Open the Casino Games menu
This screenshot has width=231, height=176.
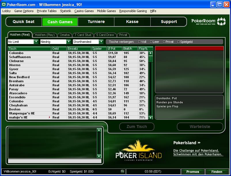tap(84, 11)
